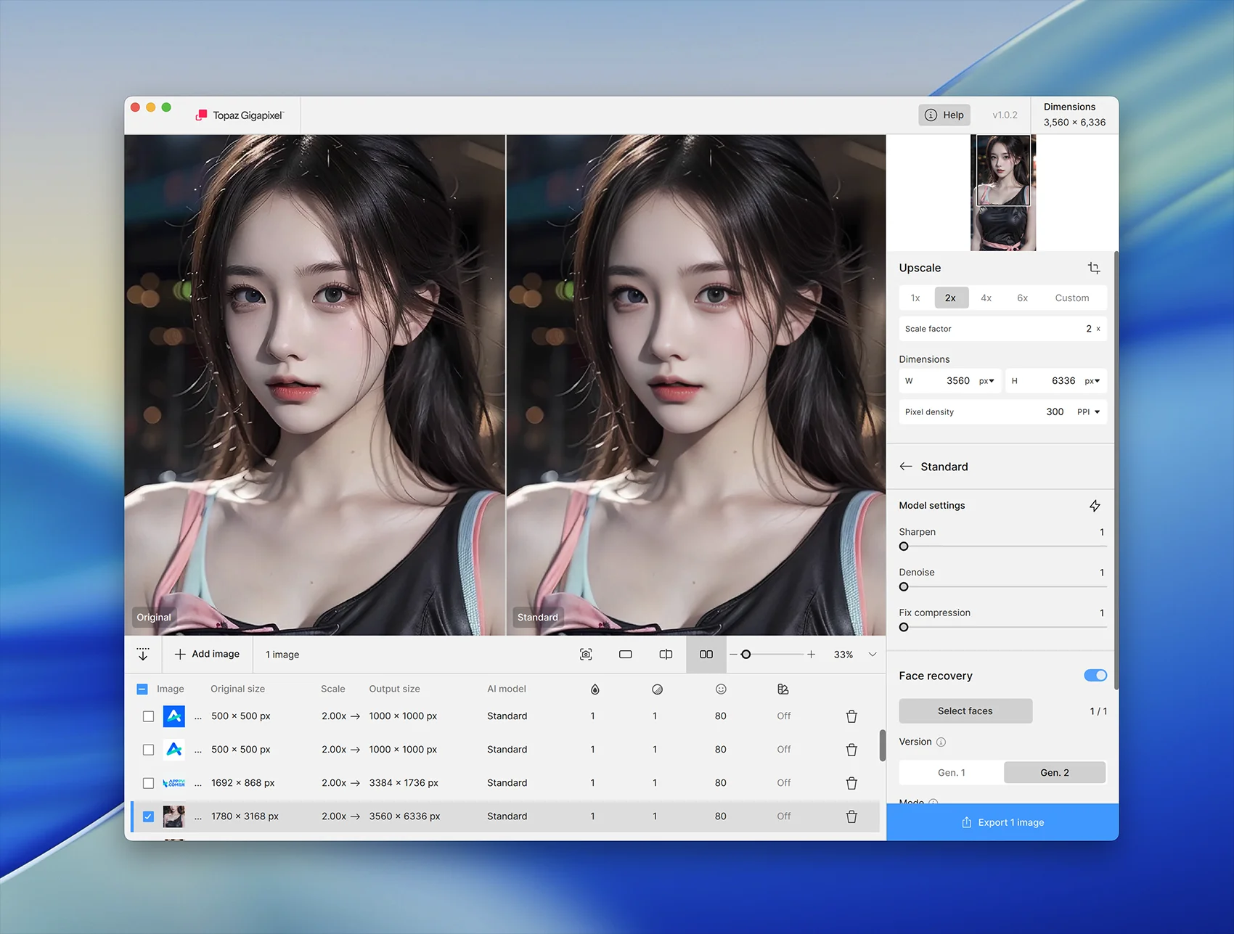Select the Custom upscale option
1234x934 pixels.
point(1071,298)
